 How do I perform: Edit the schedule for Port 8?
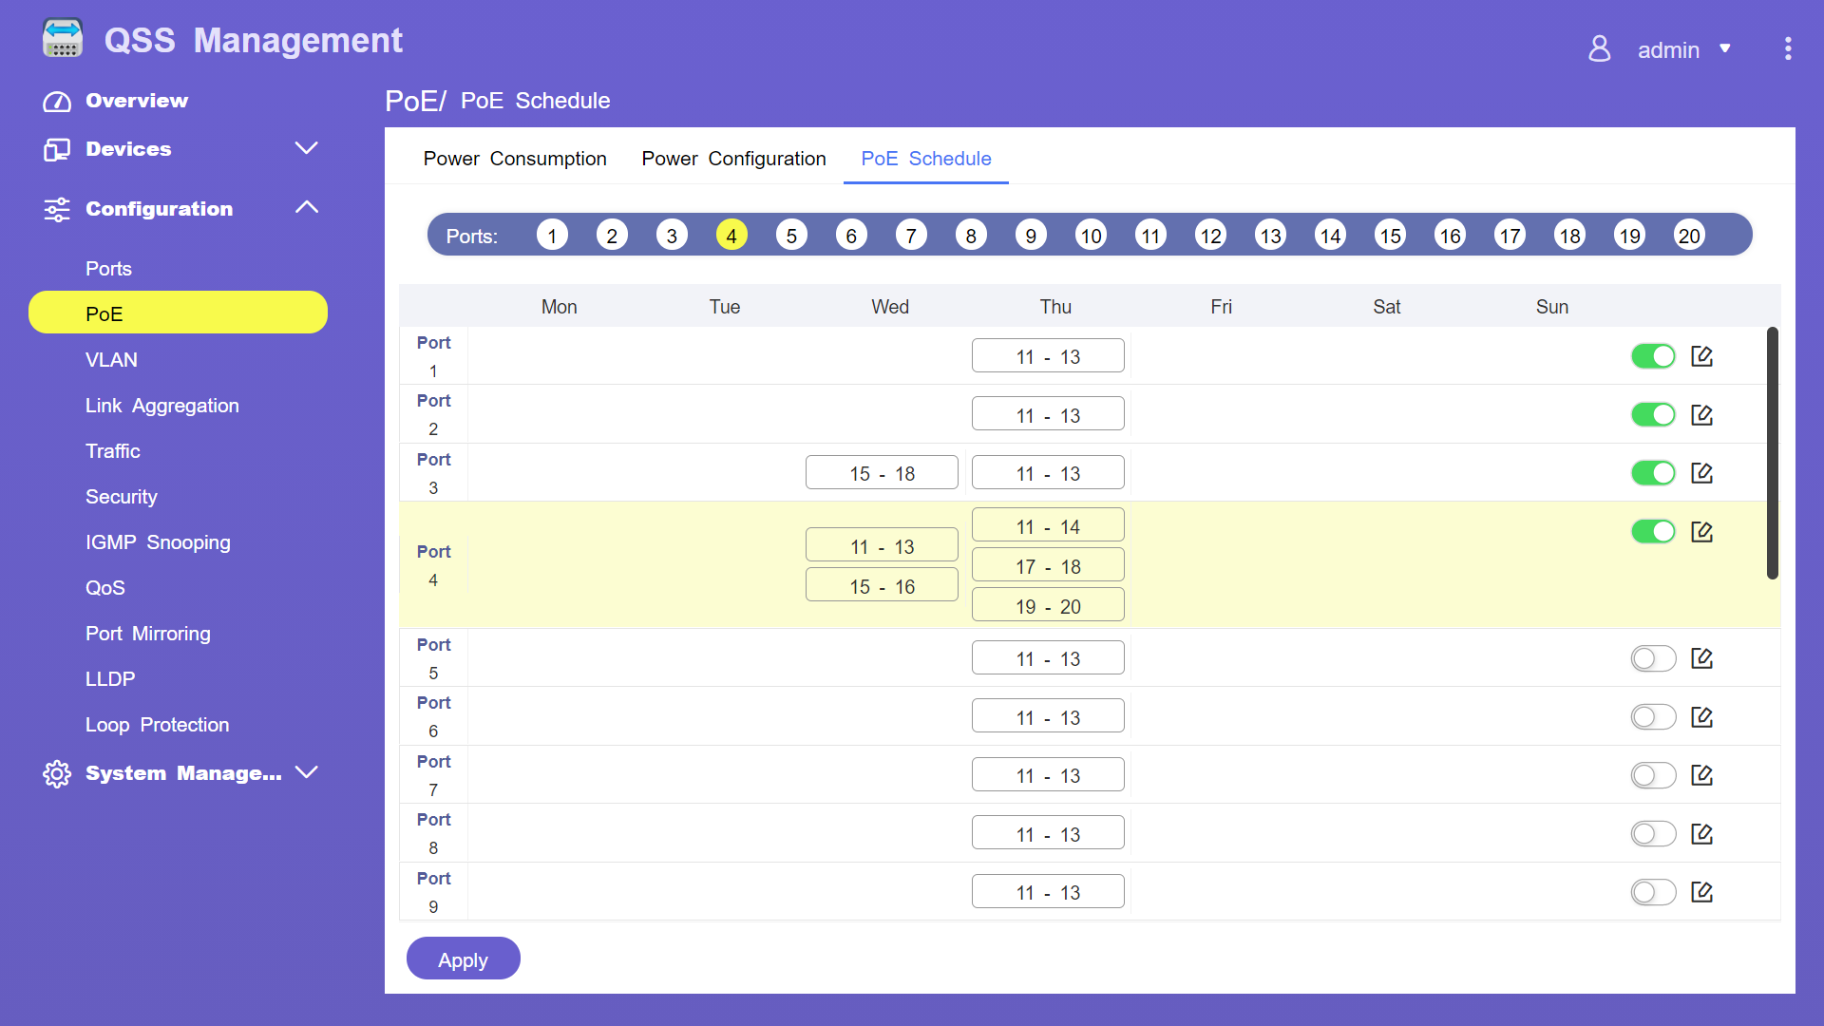click(1701, 834)
